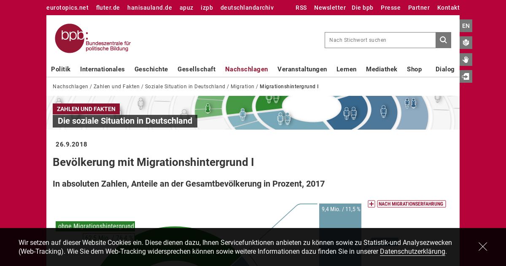Open the Nachschlagen menu
Viewport: 506px width, 266px height.
247,69
